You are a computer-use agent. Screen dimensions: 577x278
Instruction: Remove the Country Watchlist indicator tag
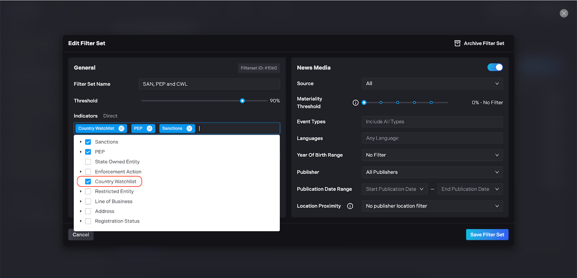(122, 129)
